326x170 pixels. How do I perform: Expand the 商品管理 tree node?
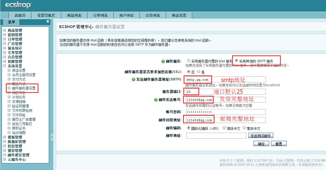[4, 30]
